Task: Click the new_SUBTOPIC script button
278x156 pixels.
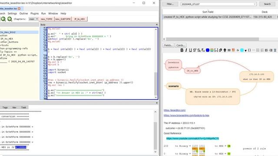Action: pos(63,19)
